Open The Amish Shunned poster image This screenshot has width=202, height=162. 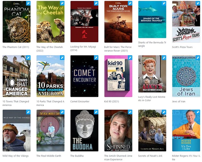(x=118, y=131)
